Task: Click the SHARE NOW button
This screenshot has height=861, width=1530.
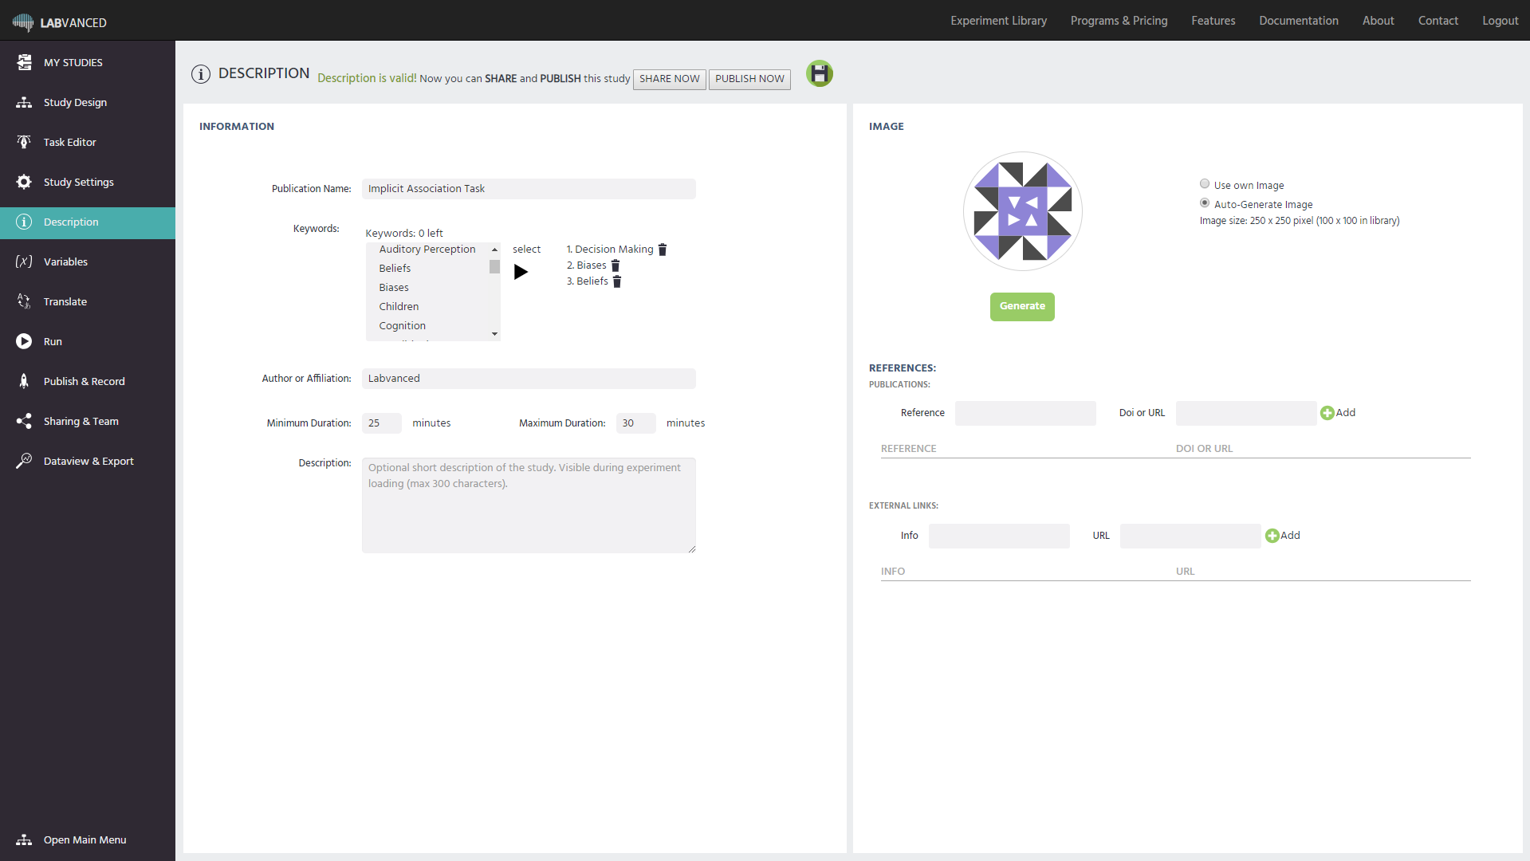Action: (669, 79)
